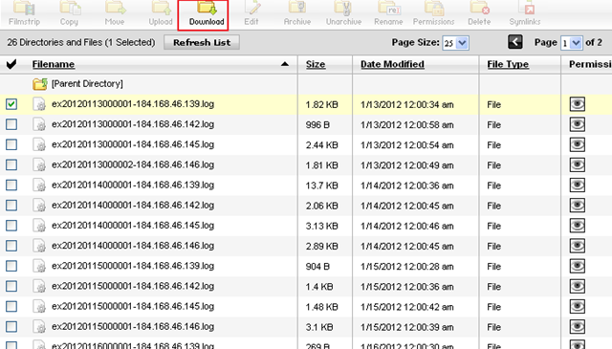The image size is (612, 349).
Task: Check ex20120114000001-184.168.46.145.log checkbox
Action: [x=11, y=226]
